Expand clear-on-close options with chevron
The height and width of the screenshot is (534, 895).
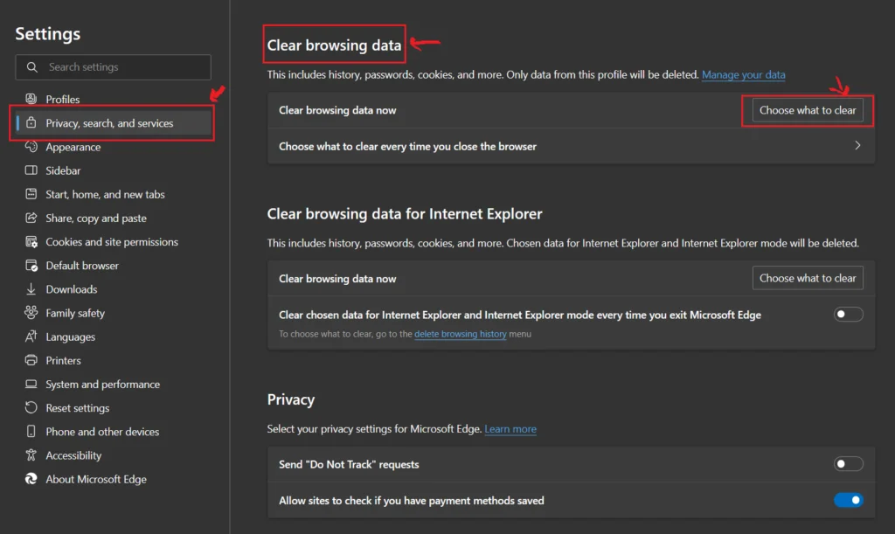857,145
